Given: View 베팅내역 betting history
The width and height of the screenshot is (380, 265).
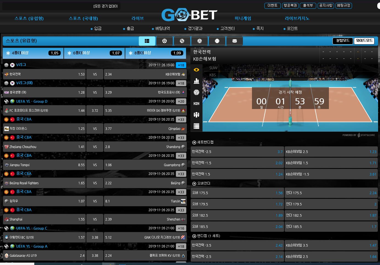Looking at the screenshot, I should [x=161, y=29].
